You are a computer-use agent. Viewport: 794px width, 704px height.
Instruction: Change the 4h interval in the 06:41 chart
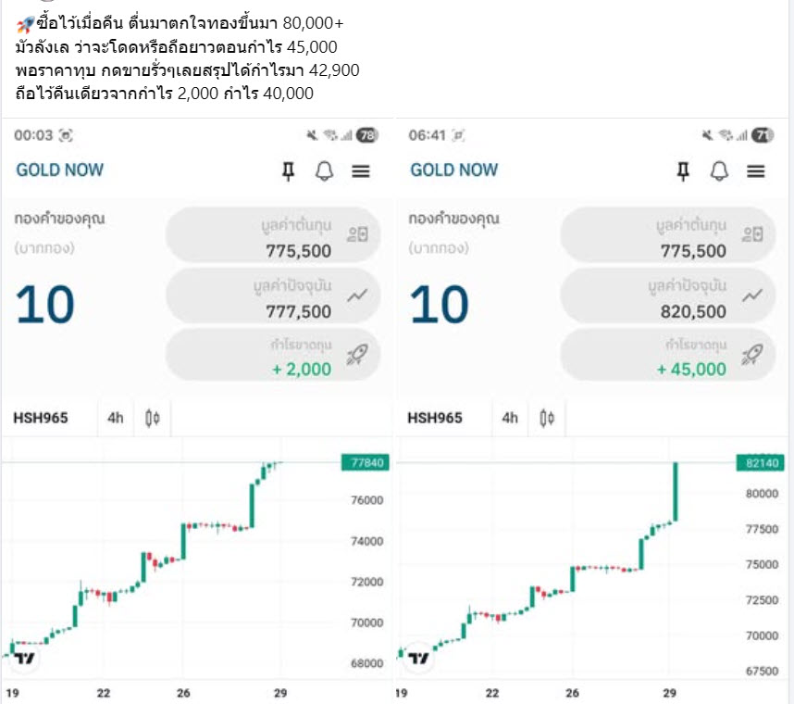510,418
